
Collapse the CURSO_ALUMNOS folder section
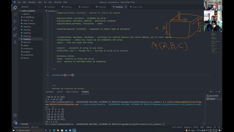(x=28, y=11)
